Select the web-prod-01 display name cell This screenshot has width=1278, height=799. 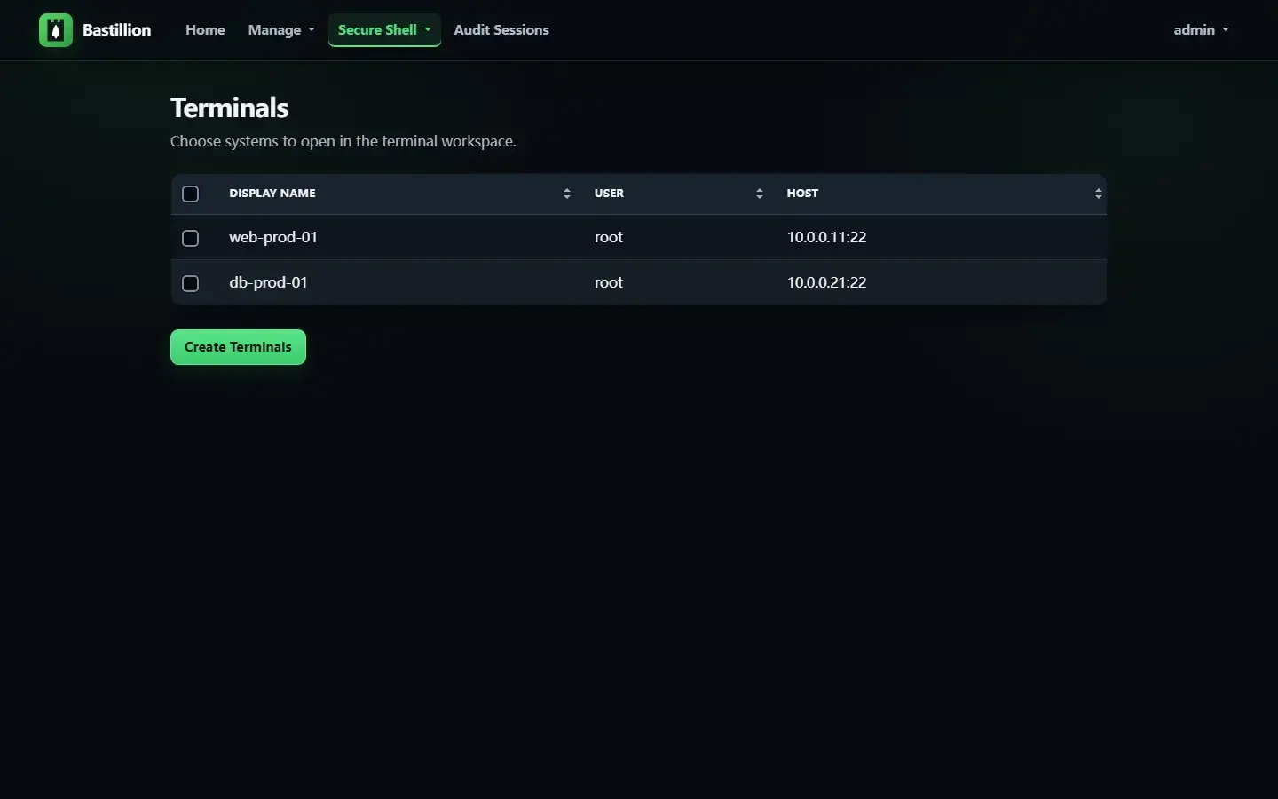(x=273, y=238)
